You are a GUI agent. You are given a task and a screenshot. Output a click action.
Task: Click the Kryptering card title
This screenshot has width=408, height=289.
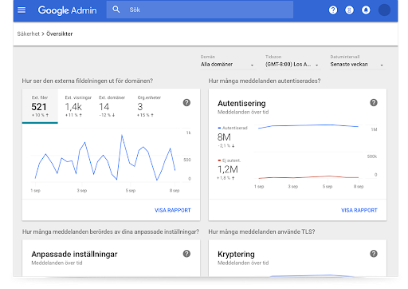(236, 254)
